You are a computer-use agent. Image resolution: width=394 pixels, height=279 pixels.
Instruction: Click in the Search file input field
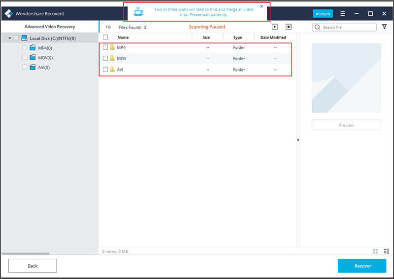(x=344, y=27)
